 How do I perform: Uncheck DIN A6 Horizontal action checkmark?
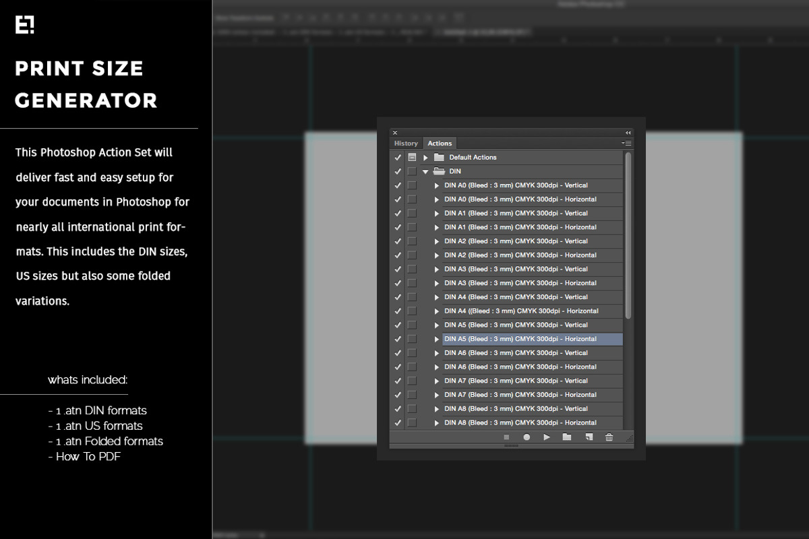click(398, 367)
